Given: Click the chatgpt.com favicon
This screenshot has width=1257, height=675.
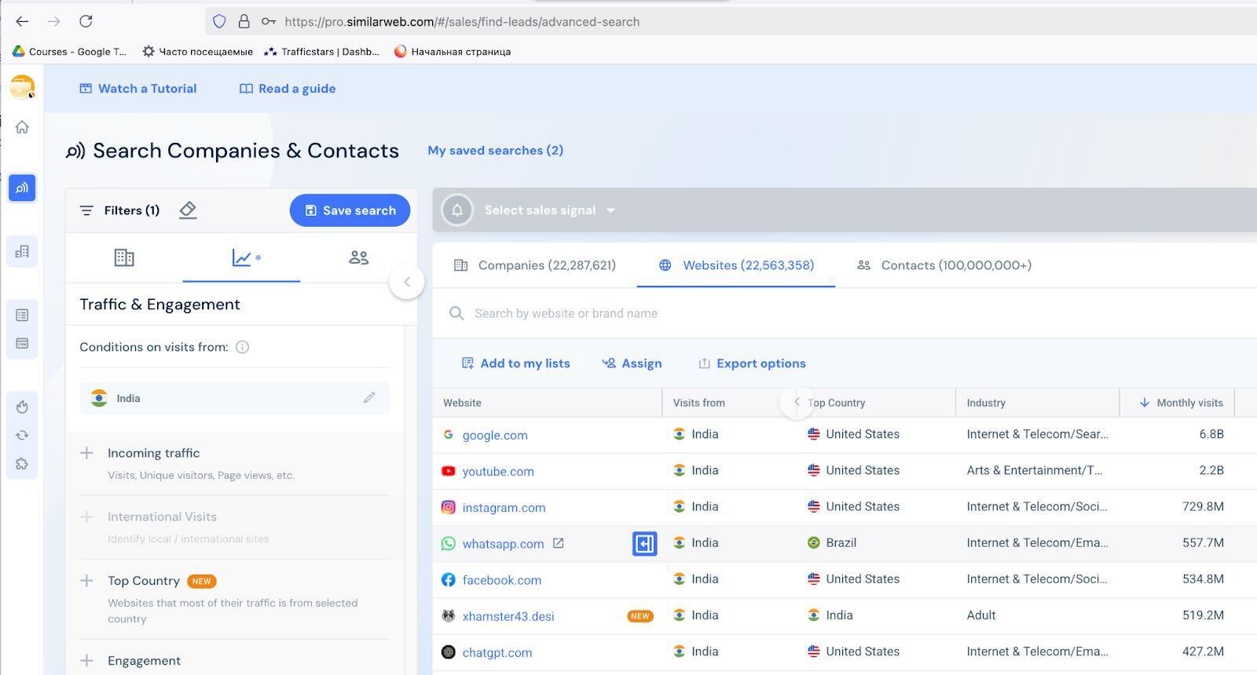Looking at the screenshot, I should [x=449, y=651].
